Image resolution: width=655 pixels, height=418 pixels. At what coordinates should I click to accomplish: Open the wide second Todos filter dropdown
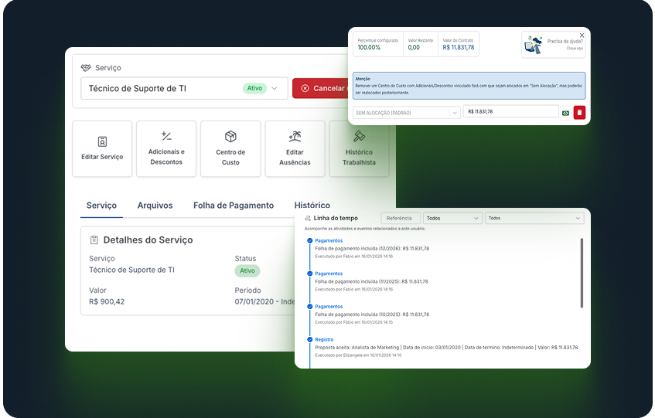(x=534, y=219)
